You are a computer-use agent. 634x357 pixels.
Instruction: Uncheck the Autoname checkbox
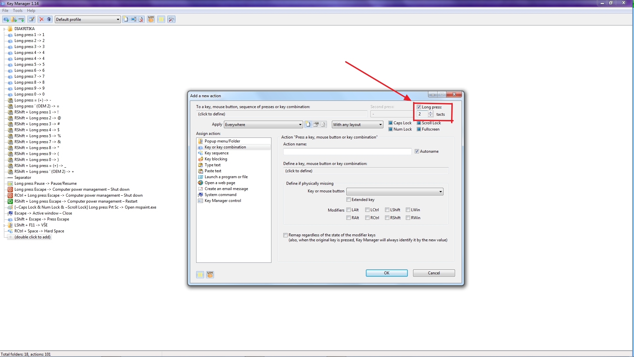(x=417, y=151)
